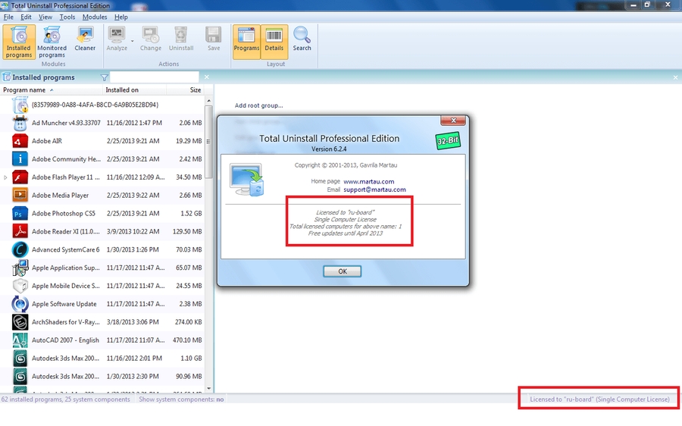Screen dimensions: 682x426
Task: Open the Tools menu
Action: pos(67,17)
